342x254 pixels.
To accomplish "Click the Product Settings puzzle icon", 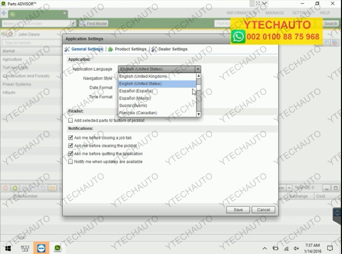I will tap(110, 49).
